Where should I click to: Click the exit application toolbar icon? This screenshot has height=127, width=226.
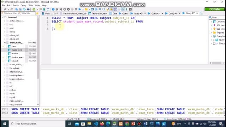click(130, 9)
